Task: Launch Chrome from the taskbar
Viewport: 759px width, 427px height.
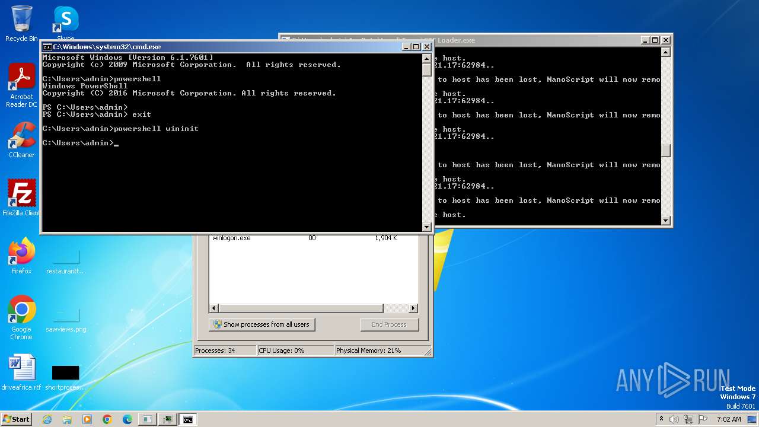Action: coord(107,419)
